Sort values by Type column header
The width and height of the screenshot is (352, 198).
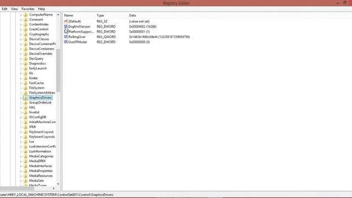pos(100,15)
